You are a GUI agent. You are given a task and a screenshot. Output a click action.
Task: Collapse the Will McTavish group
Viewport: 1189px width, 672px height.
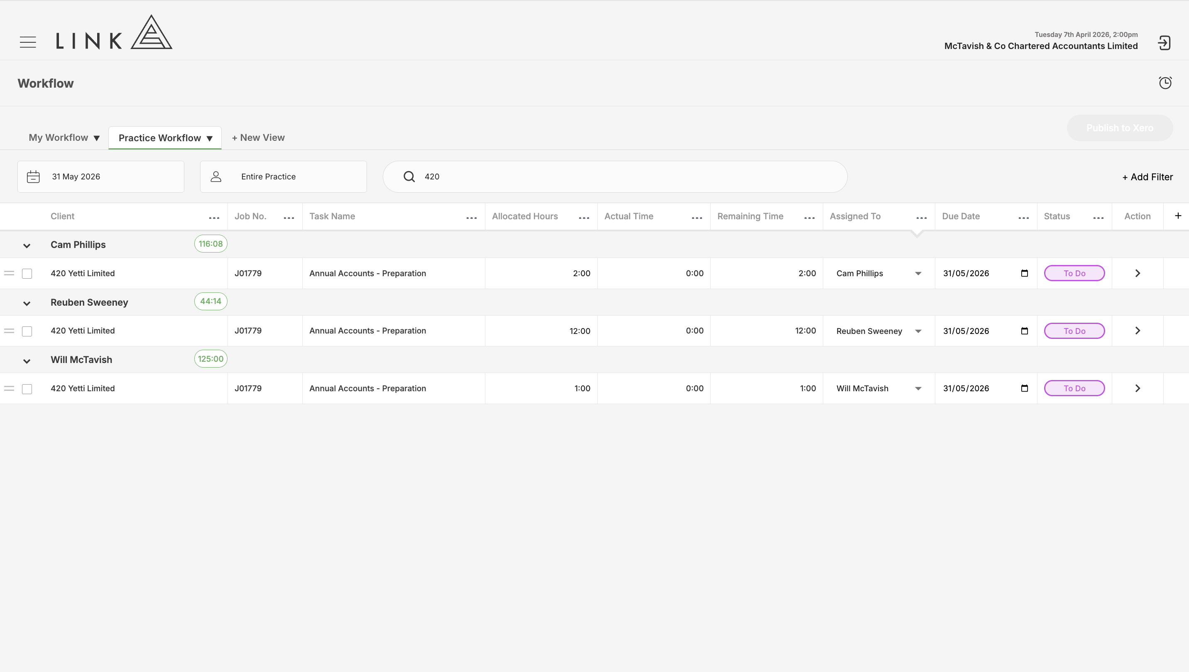pyautogui.click(x=27, y=361)
